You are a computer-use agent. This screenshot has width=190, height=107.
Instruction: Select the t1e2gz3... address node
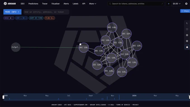(16, 47)
